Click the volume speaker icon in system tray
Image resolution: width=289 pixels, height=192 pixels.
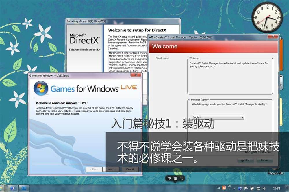pyautogui.click(x=264, y=188)
